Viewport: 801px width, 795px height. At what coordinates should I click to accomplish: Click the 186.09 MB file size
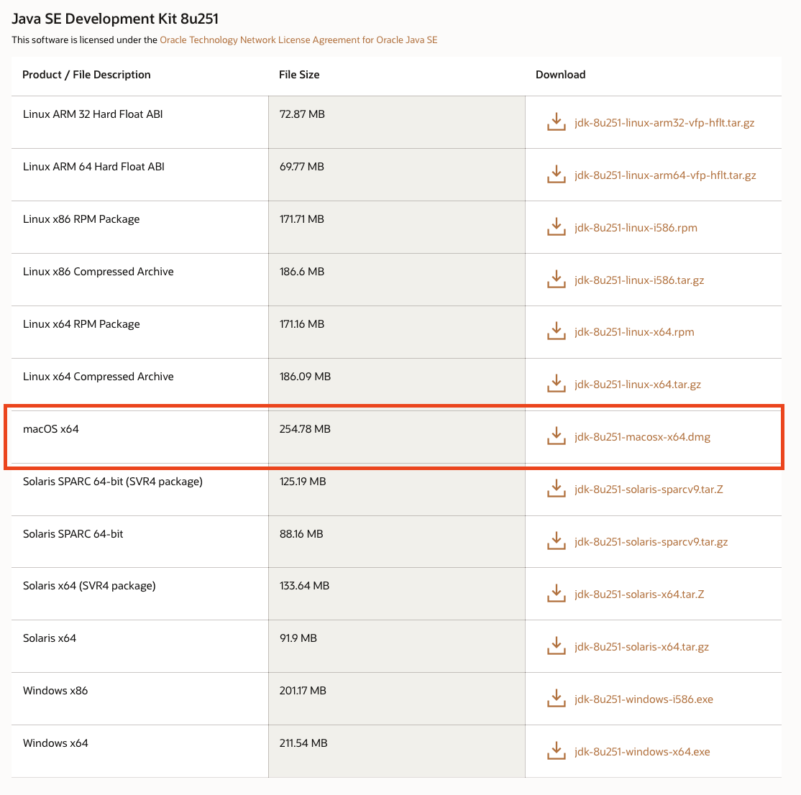305,377
